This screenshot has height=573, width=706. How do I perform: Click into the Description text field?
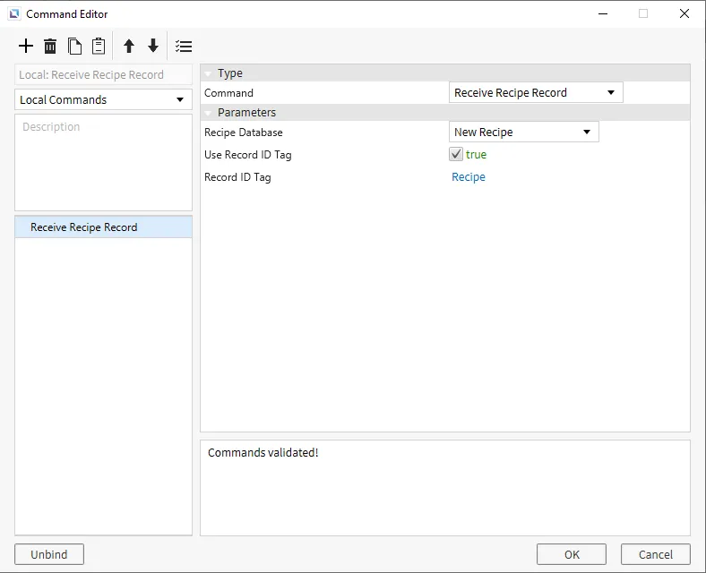coord(103,162)
